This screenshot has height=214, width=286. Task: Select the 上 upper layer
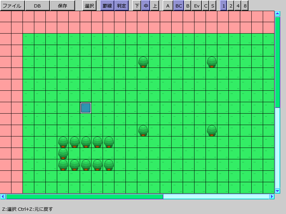[155, 6]
